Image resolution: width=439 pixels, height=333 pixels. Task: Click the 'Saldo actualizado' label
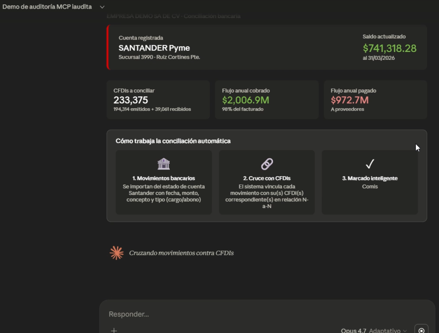click(384, 36)
